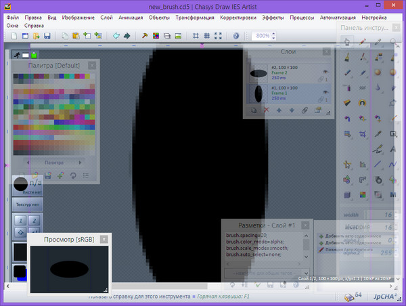Select the Frame 2 layer thumbnail

pyautogui.click(x=259, y=72)
